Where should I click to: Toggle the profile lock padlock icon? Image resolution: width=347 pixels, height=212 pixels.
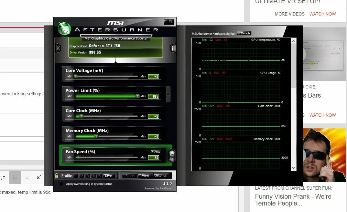coord(57,175)
